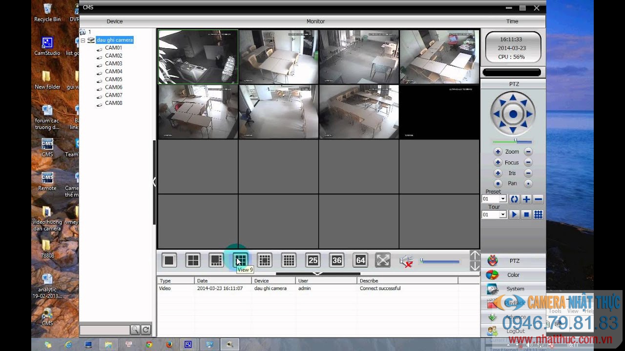
Task: Enter full-screen monitor mode
Action: pyautogui.click(x=382, y=260)
